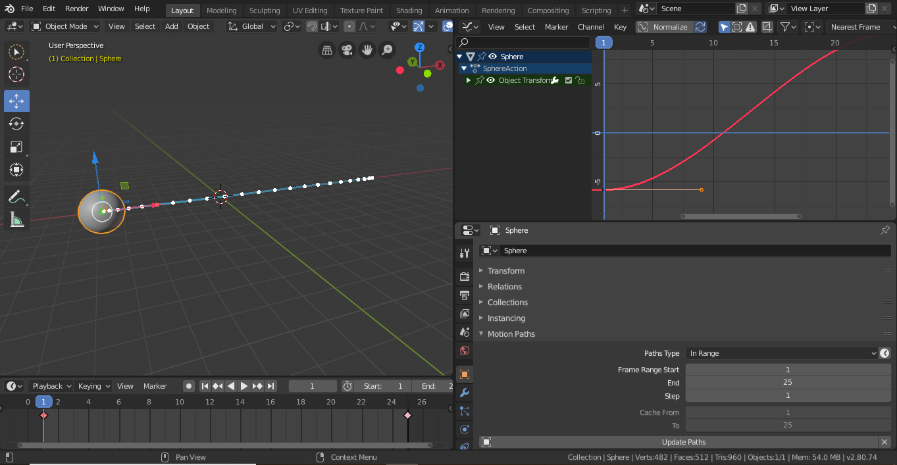Expand the Object Transforms channel group
The image size is (897, 465).
point(469,80)
